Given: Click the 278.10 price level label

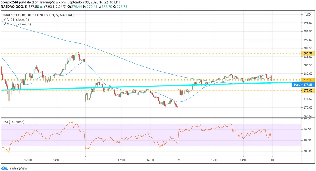Looking at the screenshot, I should [x=308, y=80].
